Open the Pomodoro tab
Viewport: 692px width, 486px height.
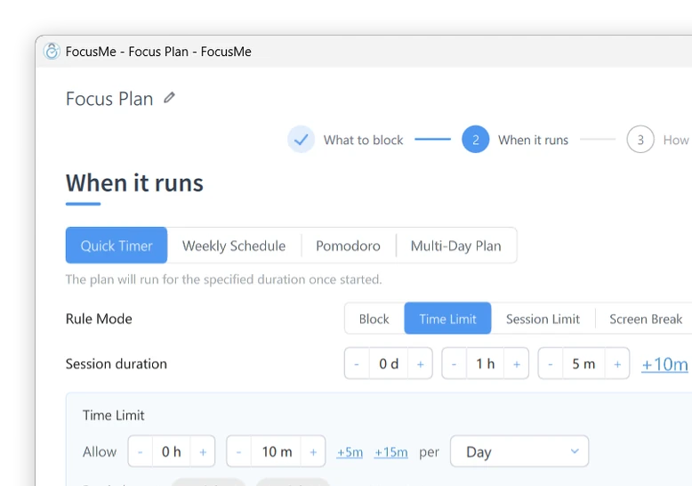pyautogui.click(x=348, y=246)
